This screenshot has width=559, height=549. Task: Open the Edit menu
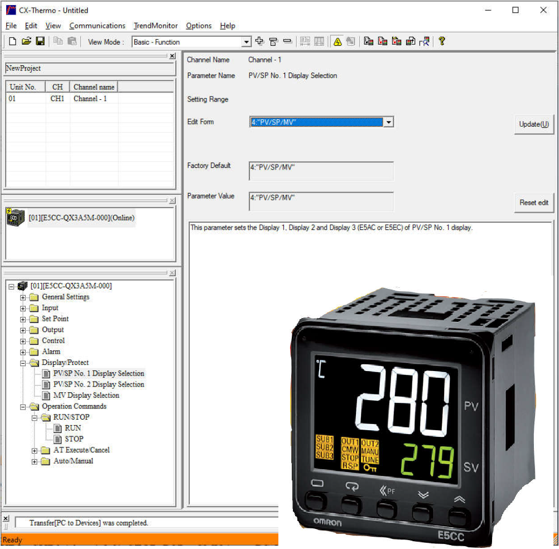click(31, 26)
